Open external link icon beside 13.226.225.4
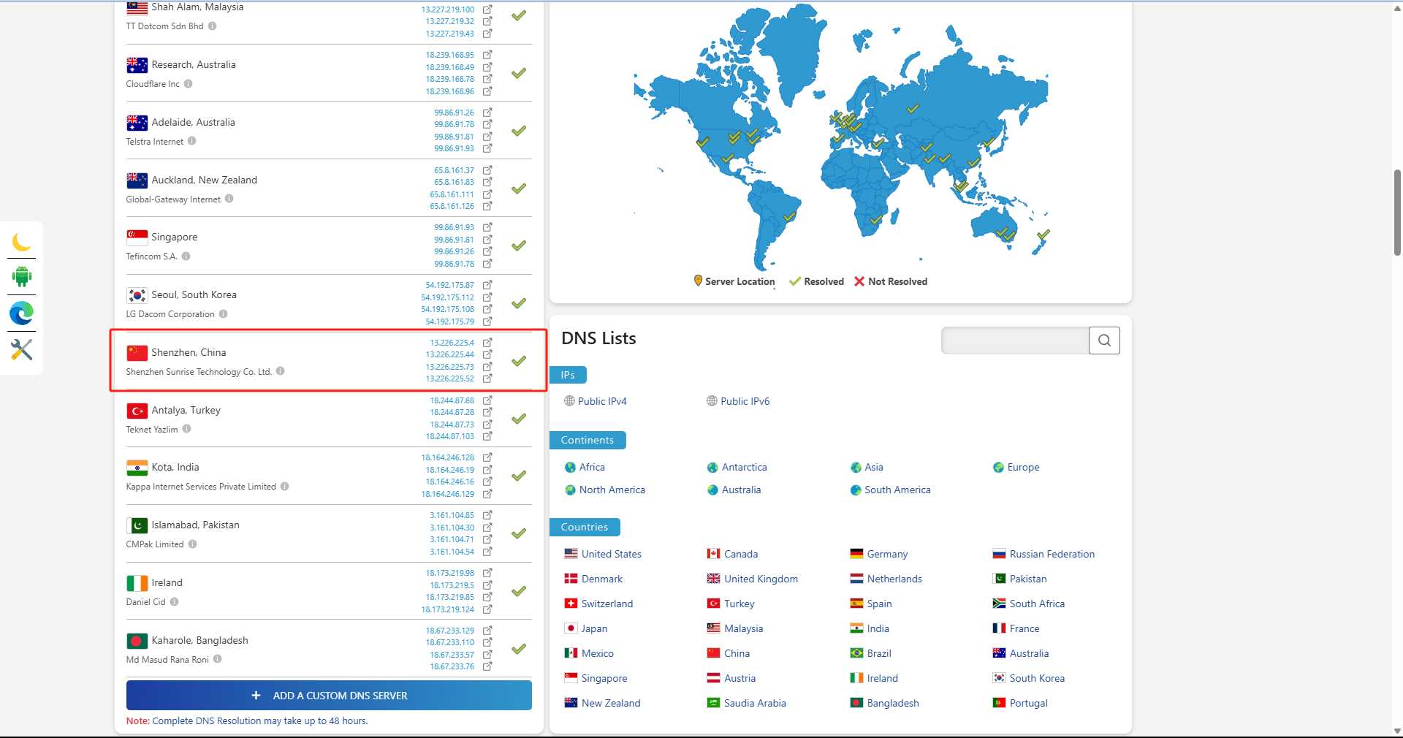The height and width of the screenshot is (738, 1403). [487, 343]
